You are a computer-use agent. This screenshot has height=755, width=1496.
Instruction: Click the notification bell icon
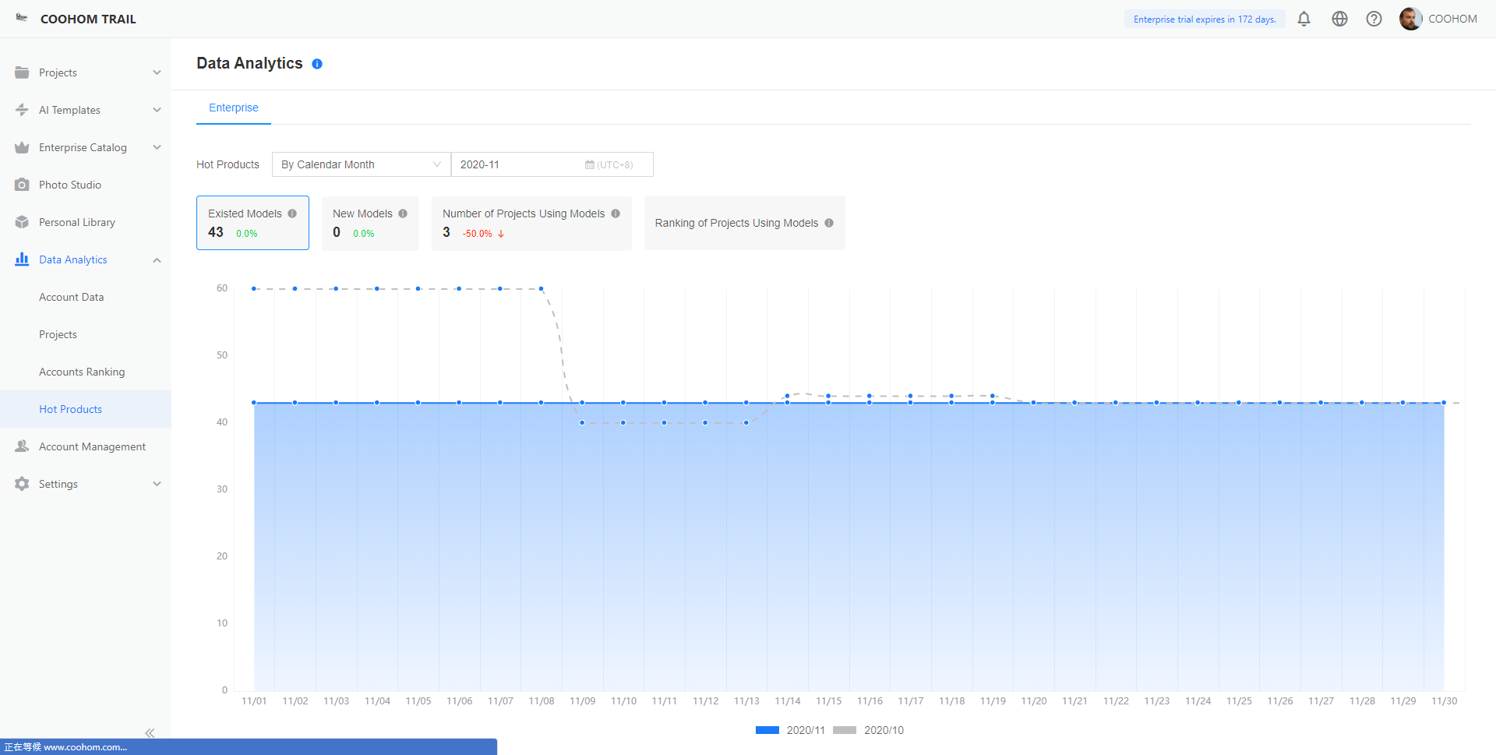click(1304, 19)
